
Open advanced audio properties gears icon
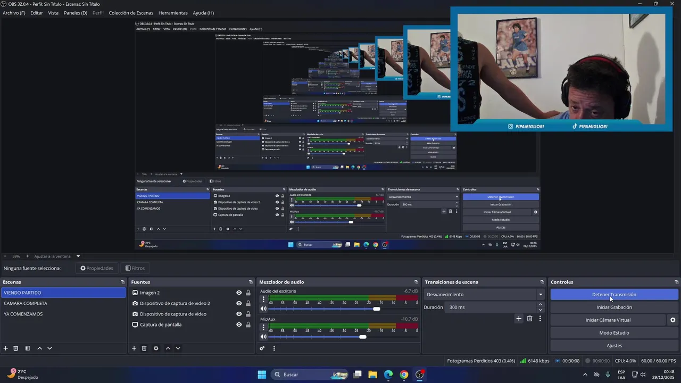point(262,348)
